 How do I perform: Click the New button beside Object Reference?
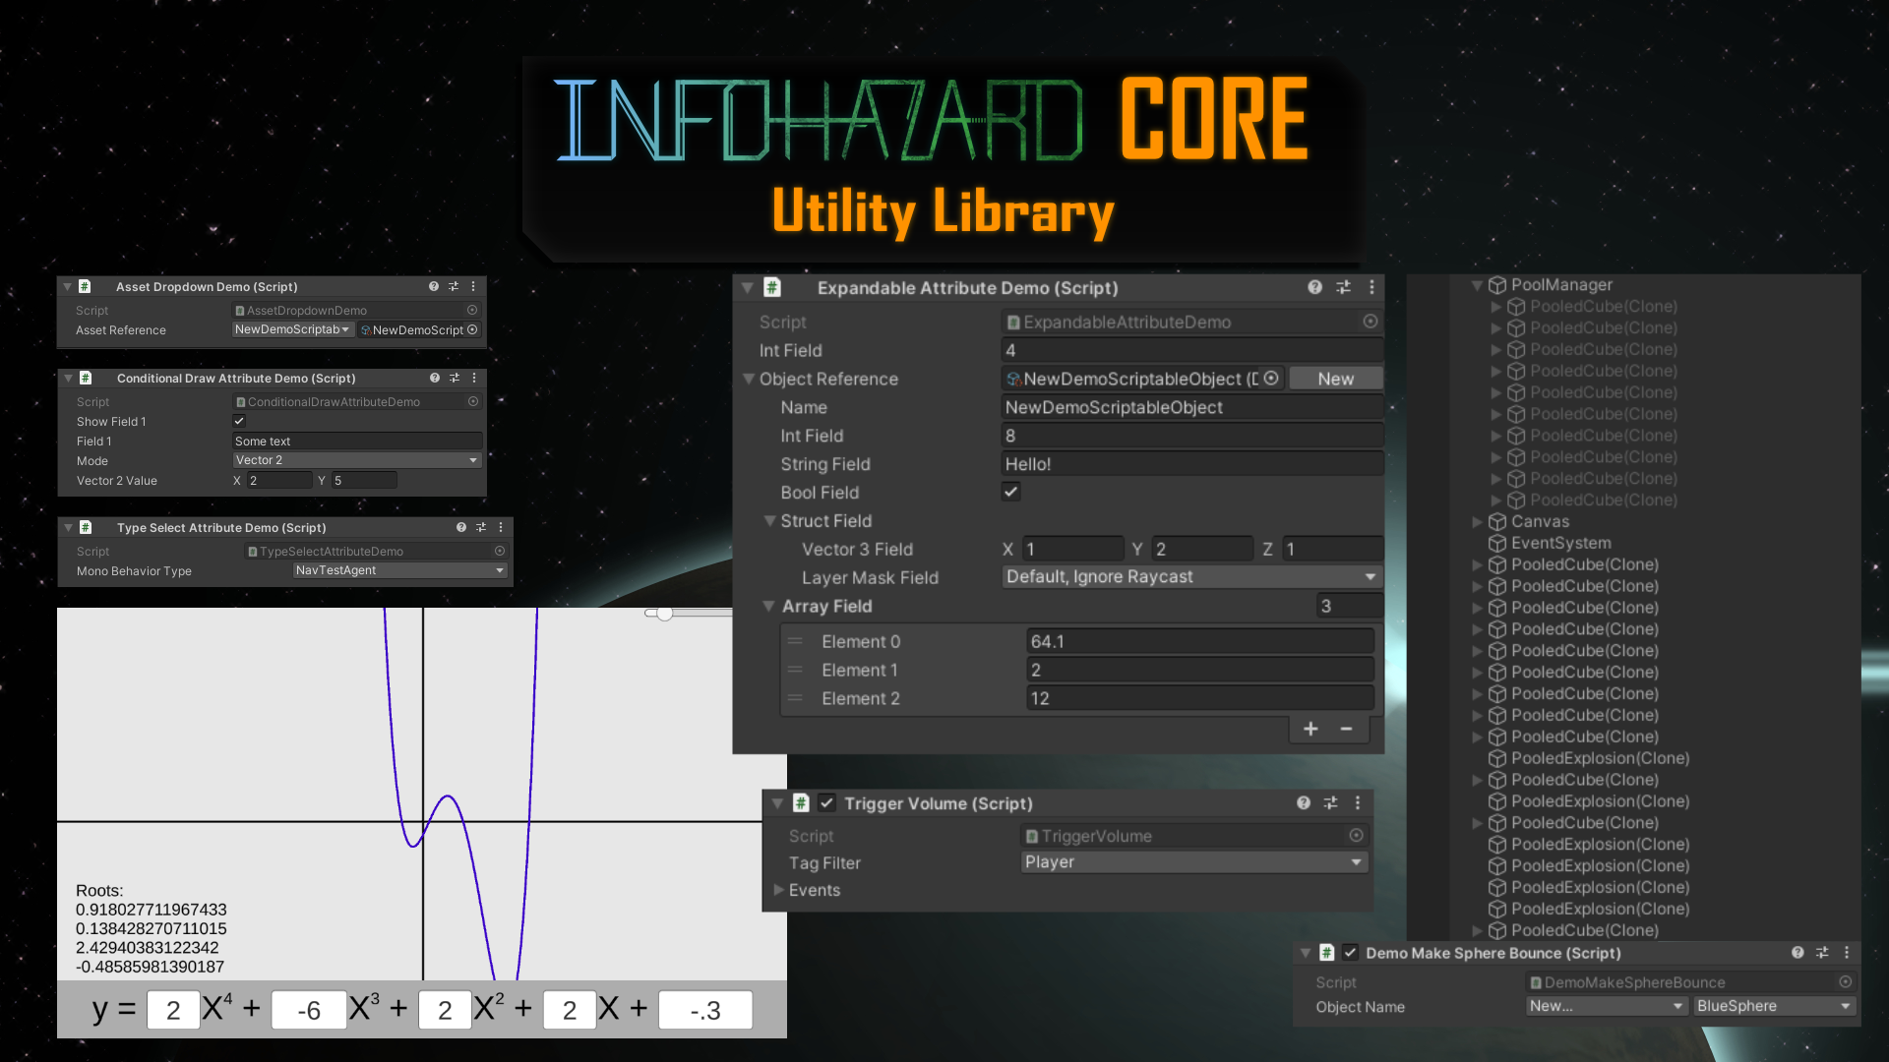(x=1335, y=379)
